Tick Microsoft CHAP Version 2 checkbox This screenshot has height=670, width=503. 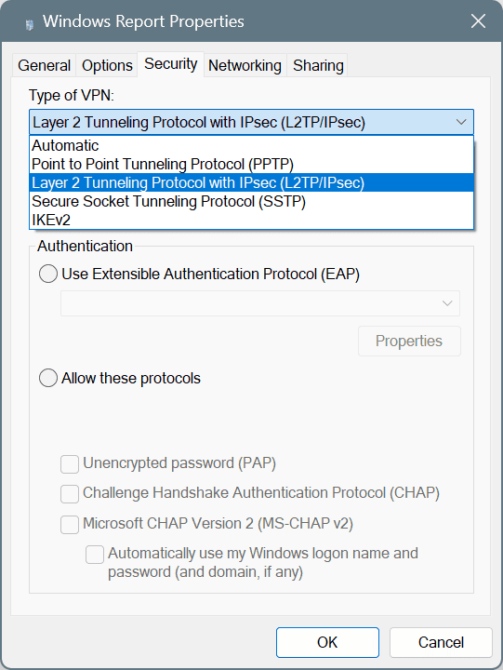pos(70,524)
